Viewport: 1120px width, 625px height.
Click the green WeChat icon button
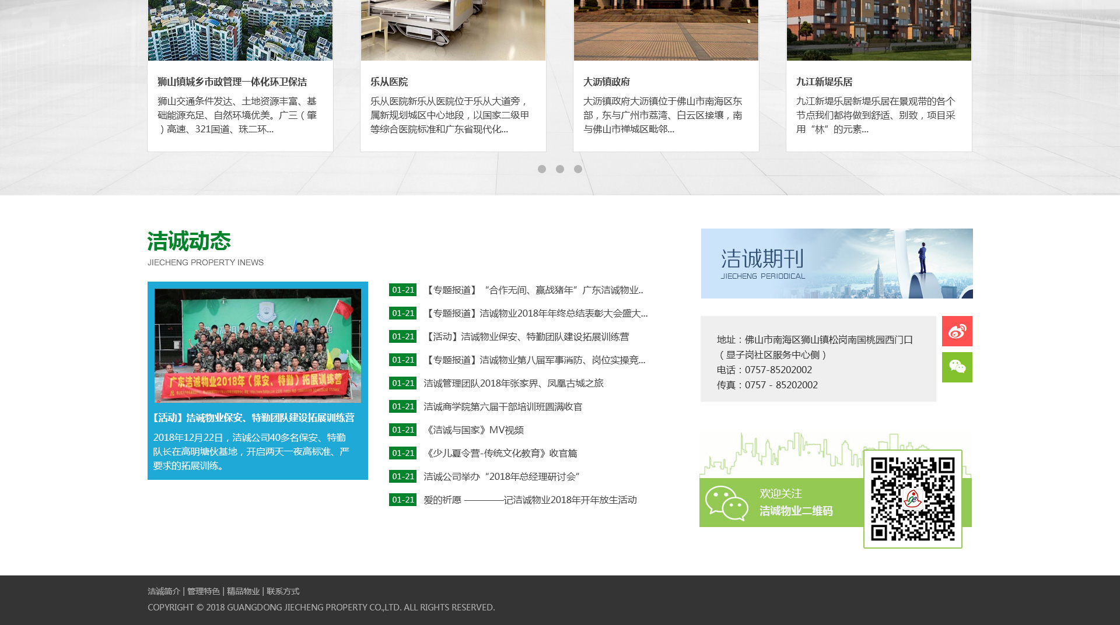[957, 367]
